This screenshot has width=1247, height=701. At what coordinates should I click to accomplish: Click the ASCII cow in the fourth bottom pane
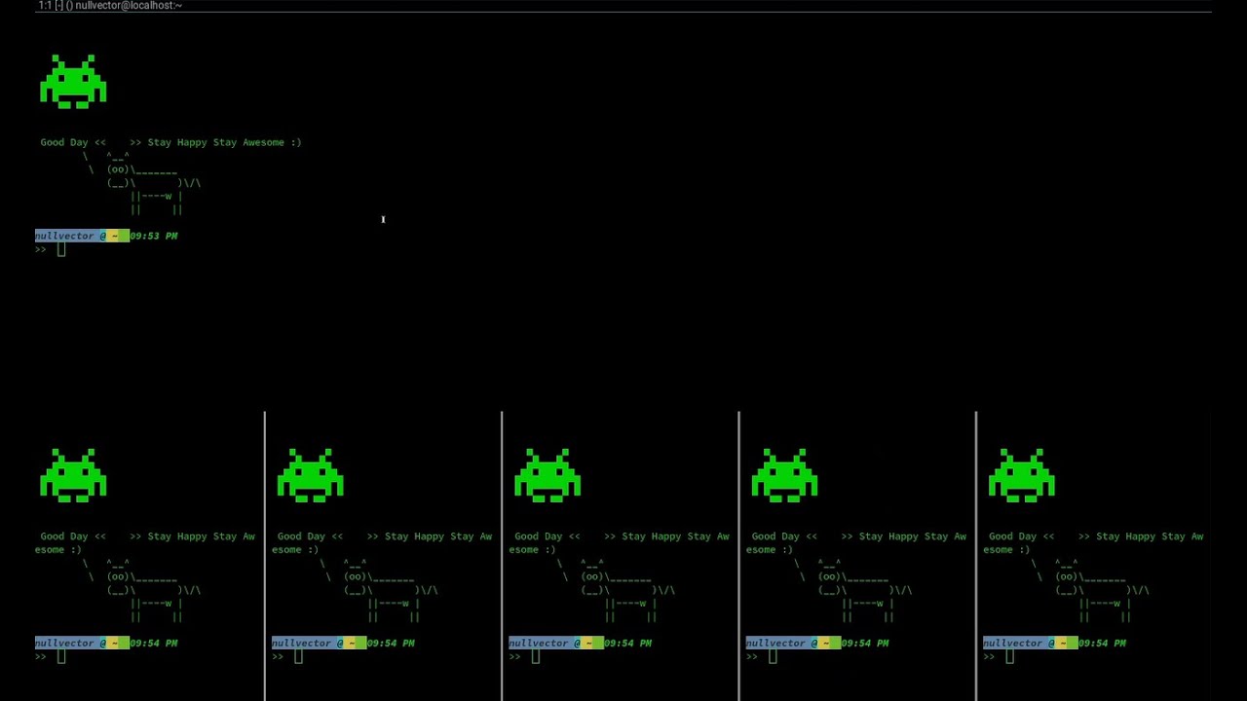[x=853, y=590]
